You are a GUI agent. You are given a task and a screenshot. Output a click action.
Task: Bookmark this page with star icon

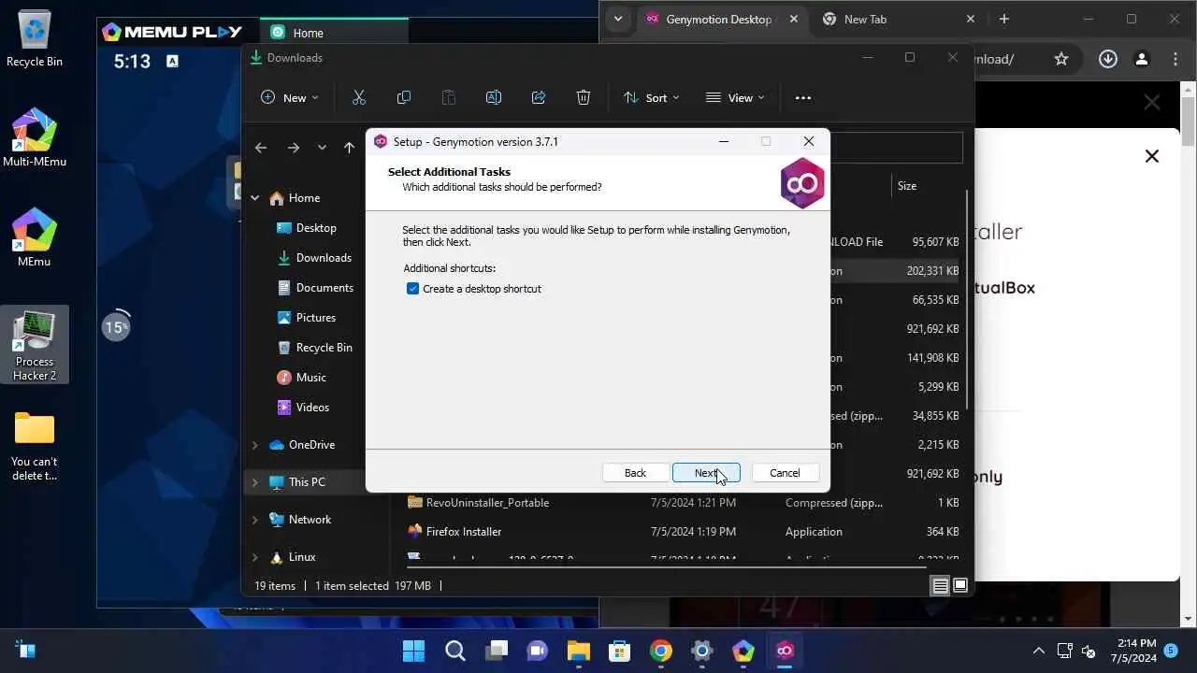click(1061, 59)
